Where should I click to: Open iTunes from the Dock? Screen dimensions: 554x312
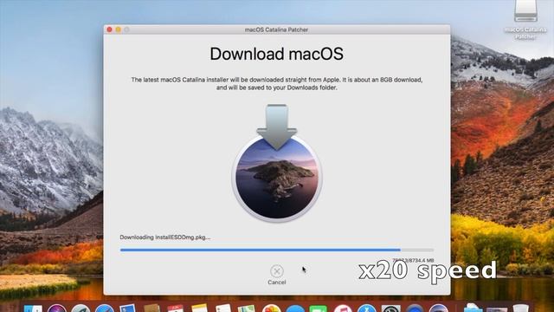pos(343,309)
